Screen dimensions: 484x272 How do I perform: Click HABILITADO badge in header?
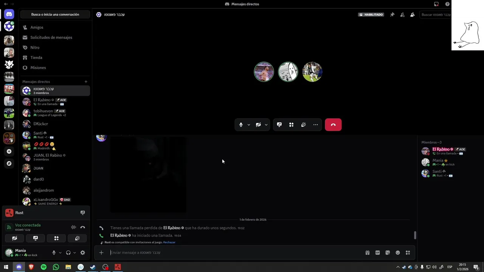[x=371, y=15]
